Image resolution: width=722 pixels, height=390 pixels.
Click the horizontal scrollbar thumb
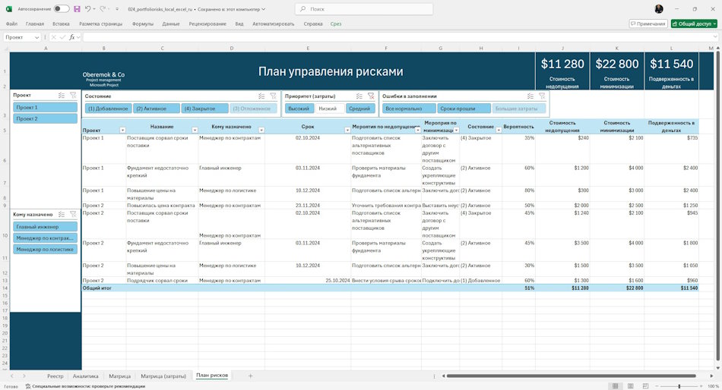(571, 376)
